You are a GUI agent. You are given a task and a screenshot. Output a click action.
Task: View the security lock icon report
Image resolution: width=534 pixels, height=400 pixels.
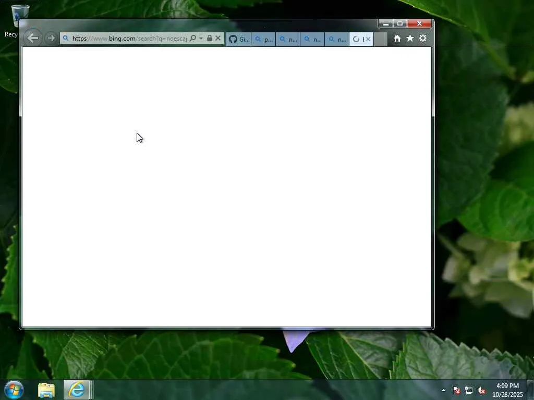coord(210,38)
